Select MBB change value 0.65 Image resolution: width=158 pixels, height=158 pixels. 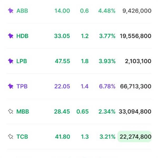click(x=82, y=112)
